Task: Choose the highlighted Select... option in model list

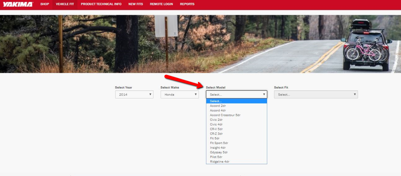Action: click(x=236, y=101)
